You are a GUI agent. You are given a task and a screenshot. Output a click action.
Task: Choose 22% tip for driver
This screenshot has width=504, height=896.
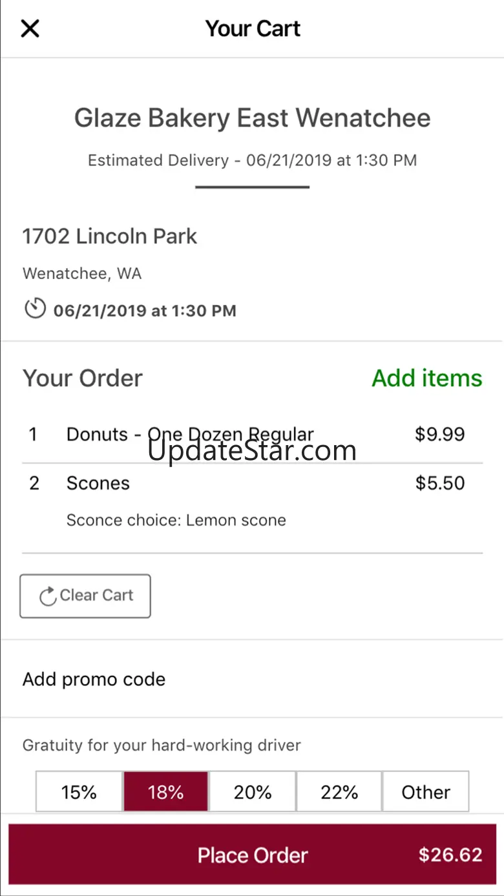point(339,792)
